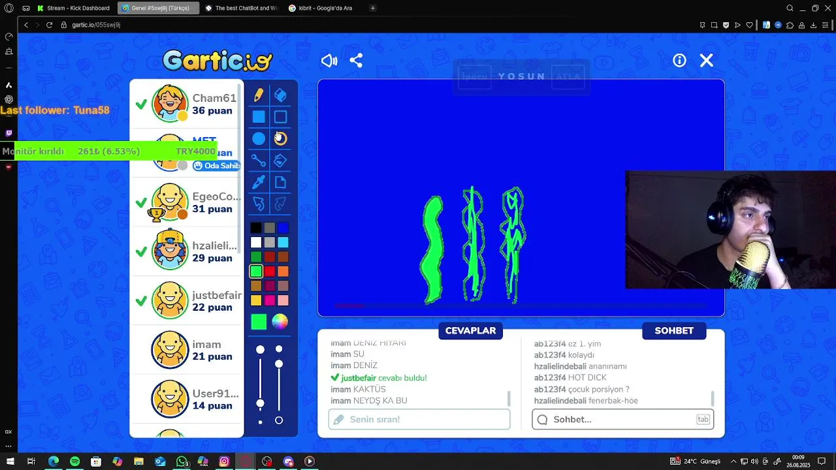The image size is (836, 470).
Task: Exit the room with X icon
Action: [x=707, y=60]
